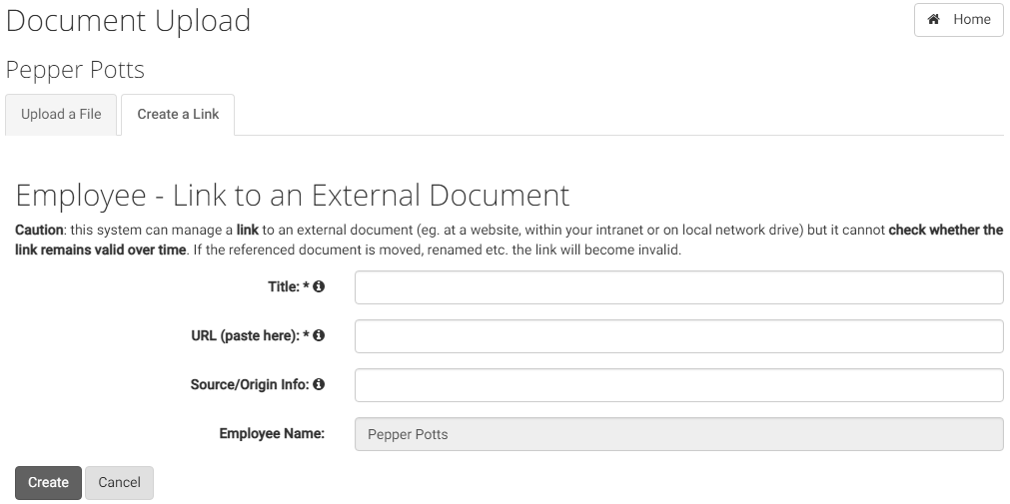Click the Pepper Potts subheading
1010x504 pixels.
75,70
